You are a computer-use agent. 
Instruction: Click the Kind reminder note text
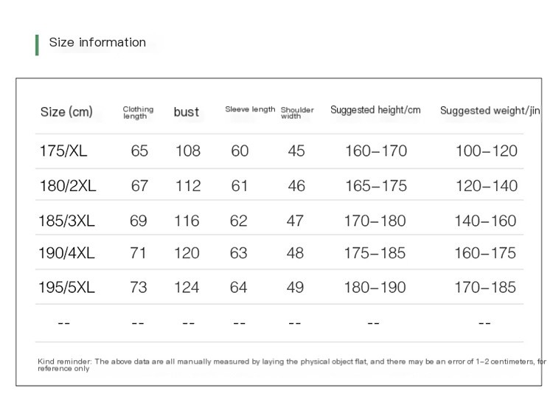click(292, 364)
